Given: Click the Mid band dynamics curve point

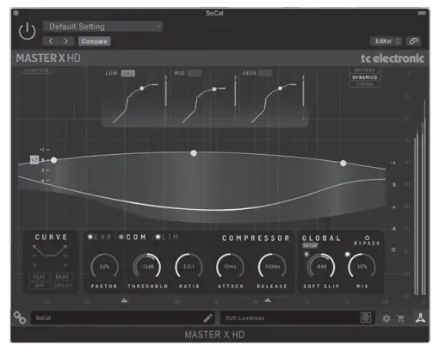Looking at the screenshot, I should click(214, 89).
